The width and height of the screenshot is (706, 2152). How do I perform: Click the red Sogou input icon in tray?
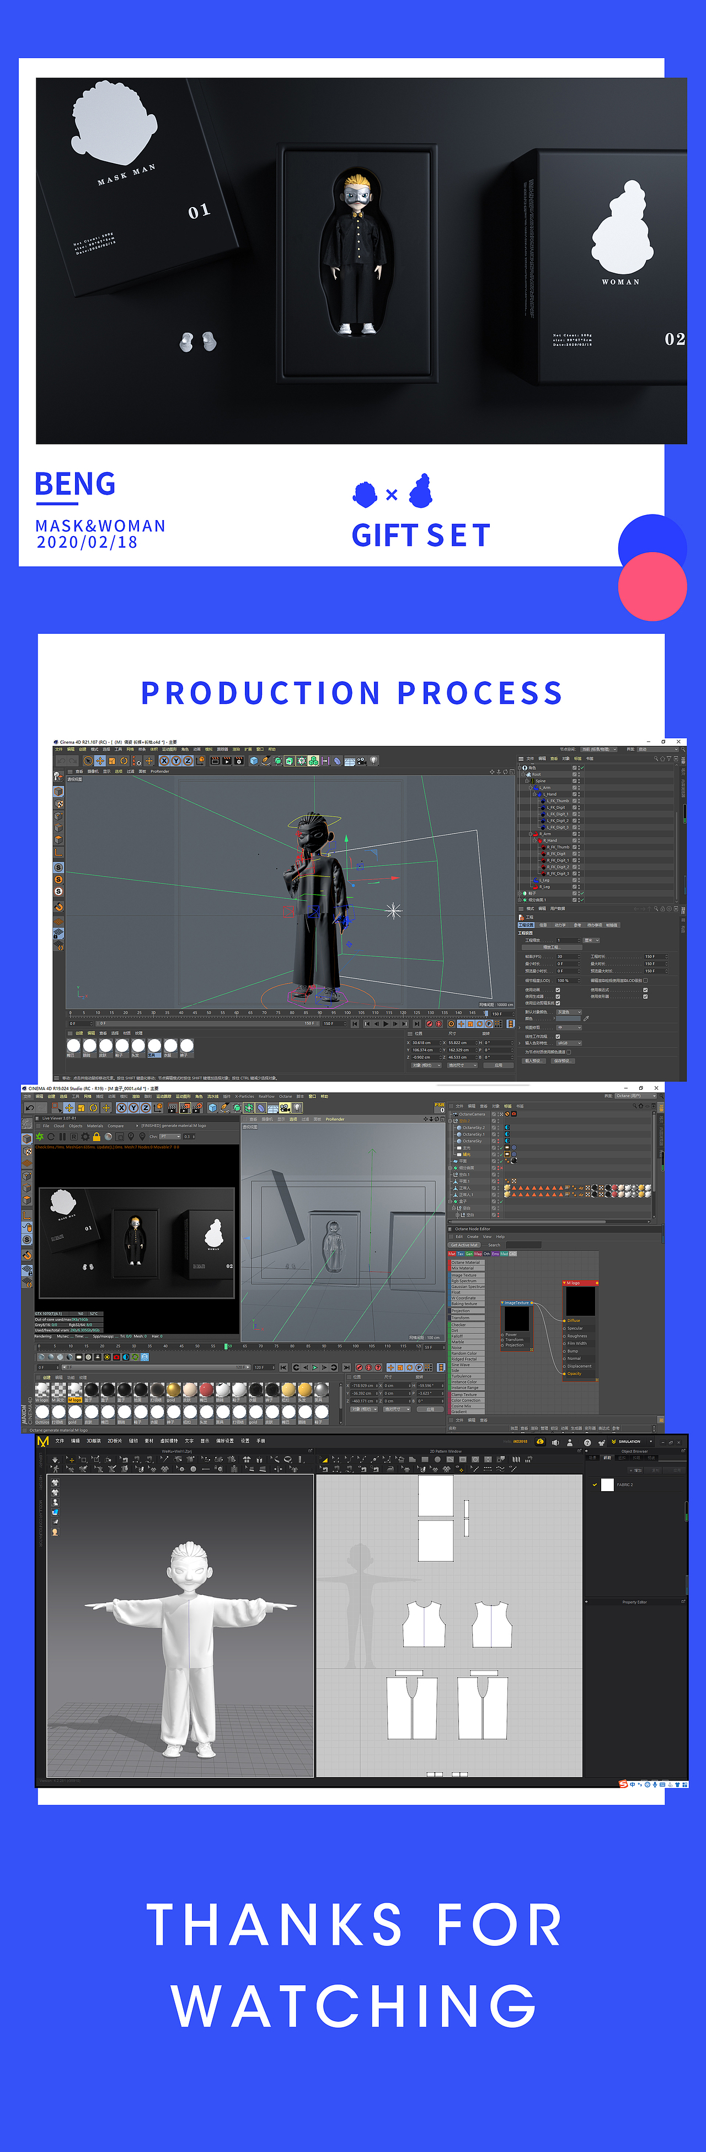coord(623,1784)
